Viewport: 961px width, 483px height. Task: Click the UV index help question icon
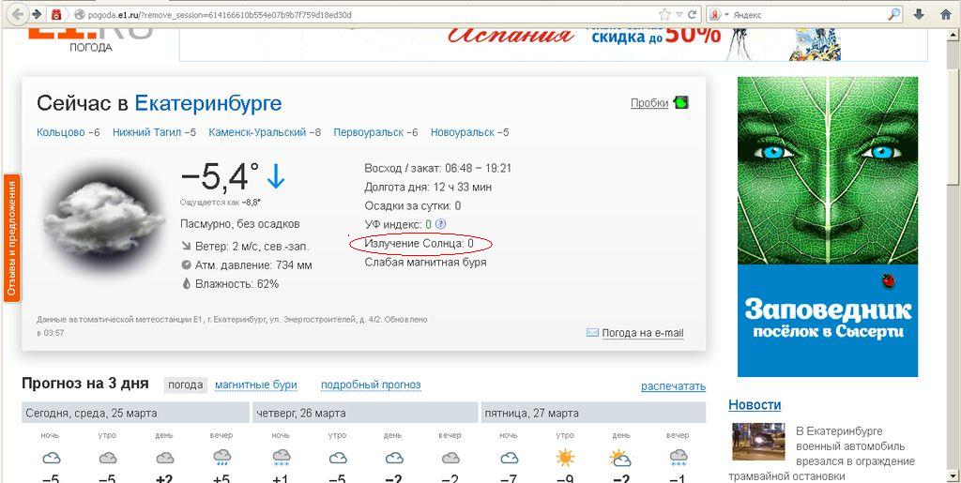(441, 224)
